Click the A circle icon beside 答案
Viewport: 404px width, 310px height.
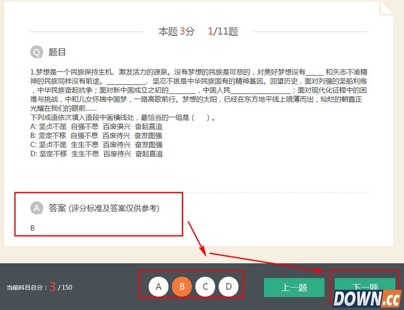click(x=36, y=208)
